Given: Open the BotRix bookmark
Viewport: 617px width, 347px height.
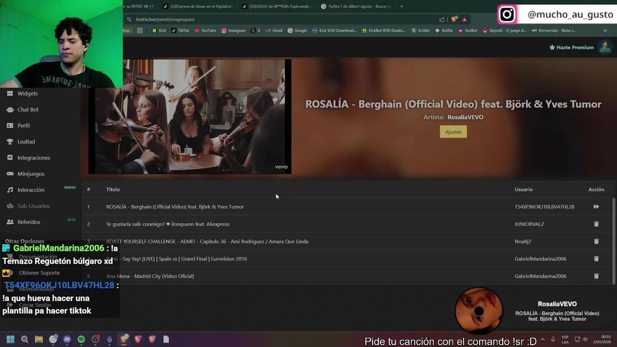Looking at the screenshot, I should click(443, 30).
